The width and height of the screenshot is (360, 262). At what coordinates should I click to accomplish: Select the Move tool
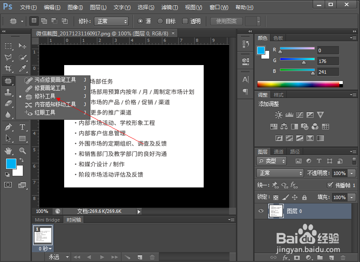(22, 46)
